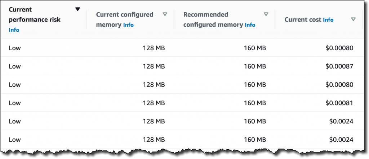
Task: Click the $0.00080 cost in first row
Action: (339, 48)
